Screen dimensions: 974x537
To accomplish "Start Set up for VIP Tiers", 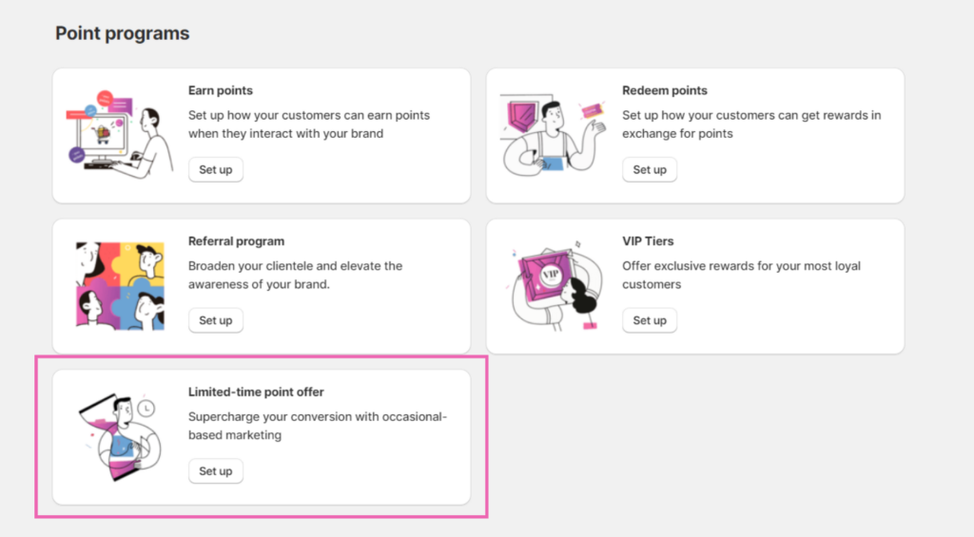I will 650,320.
